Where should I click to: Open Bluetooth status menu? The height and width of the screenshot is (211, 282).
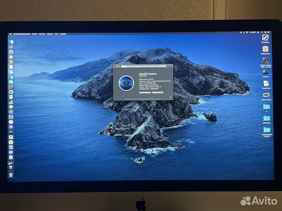(244, 32)
